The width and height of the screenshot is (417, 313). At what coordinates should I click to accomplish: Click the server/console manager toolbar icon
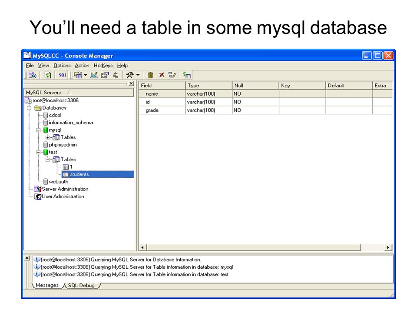tap(33, 75)
